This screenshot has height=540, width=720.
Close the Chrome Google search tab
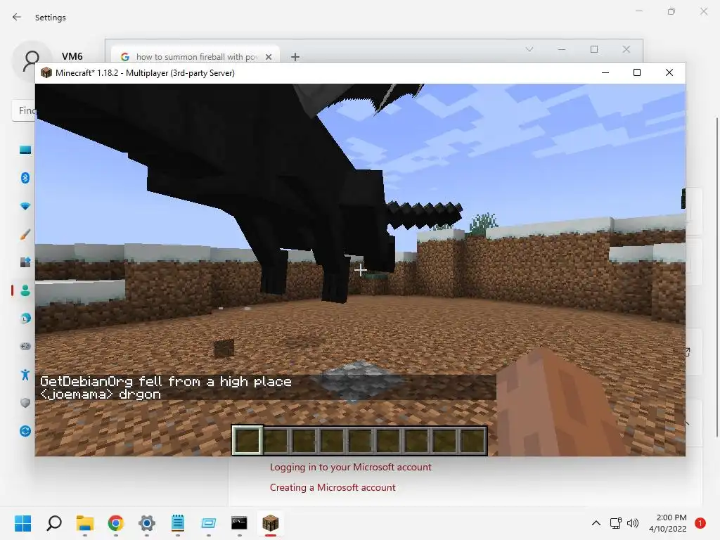(269, 56)
